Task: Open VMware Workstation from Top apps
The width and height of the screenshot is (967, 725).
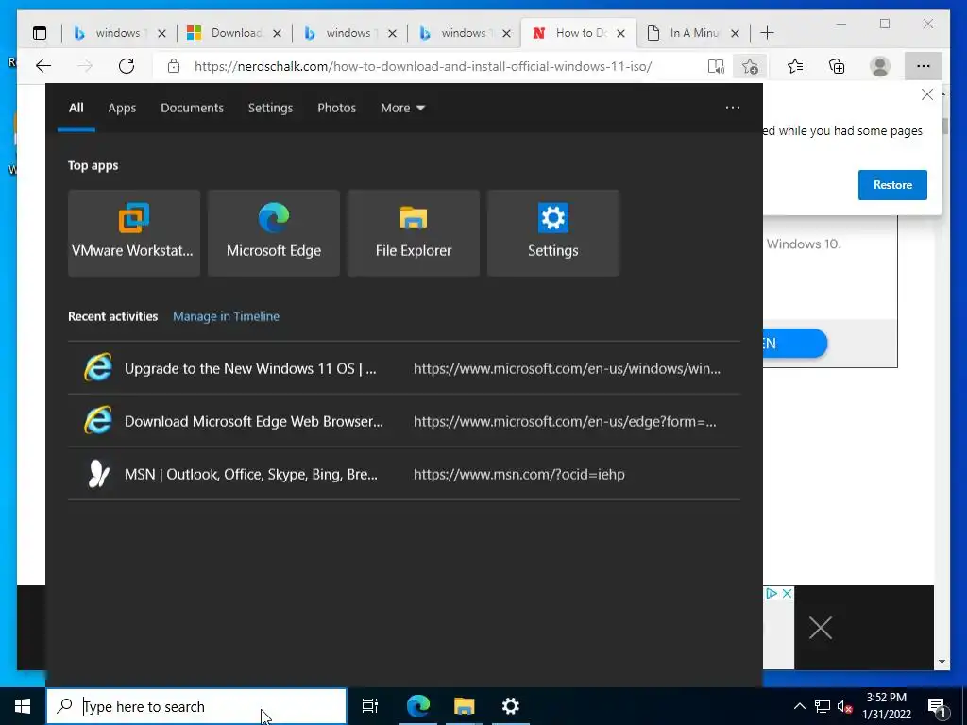Action: tap(134, 233)
